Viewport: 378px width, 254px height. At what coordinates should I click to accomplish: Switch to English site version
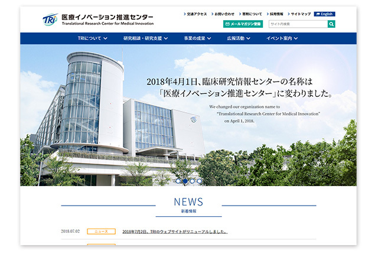tap(324, 14)
